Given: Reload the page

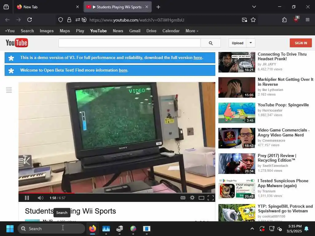Looking at the screenshot, I should (x=30, y=20).
